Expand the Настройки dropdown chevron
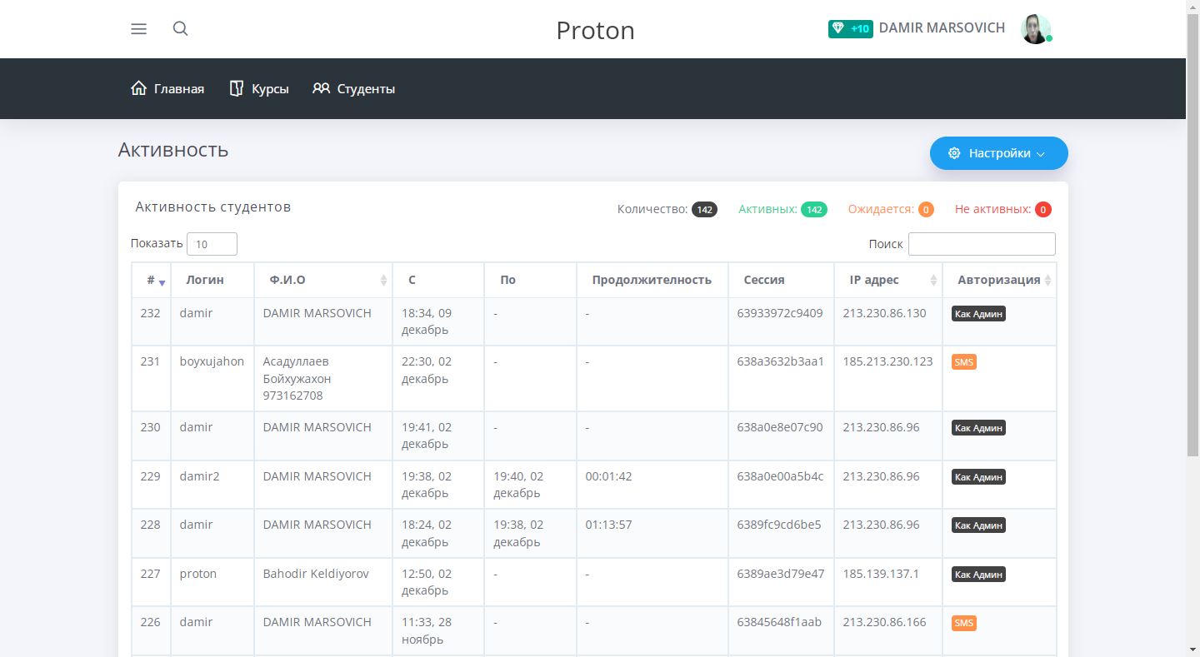 pyautogui.click(x=1040, y=154)
